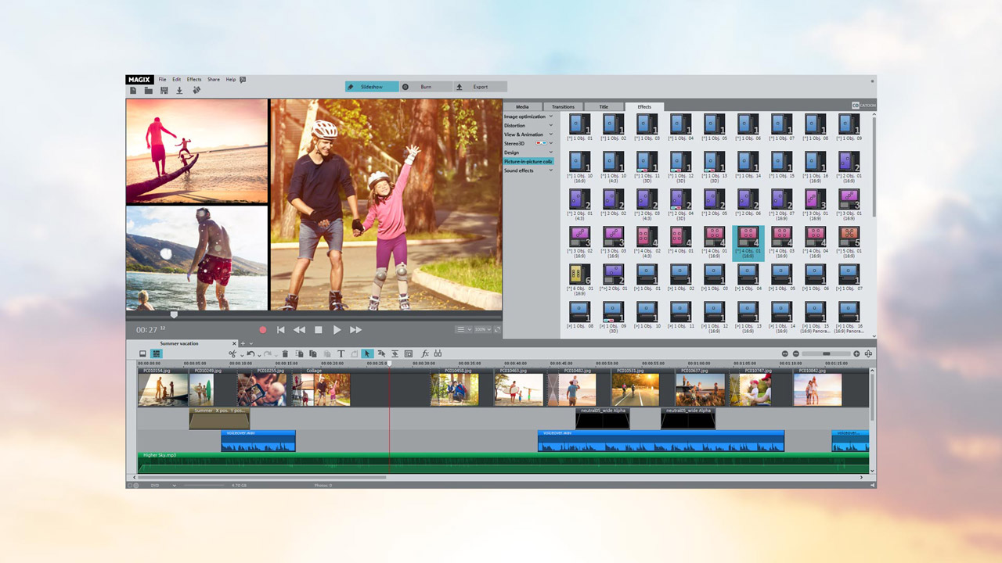This screenshot has width=1002, height=563.
Task: Toggle timeline view mode button
Action: click(x=157, y=354)
